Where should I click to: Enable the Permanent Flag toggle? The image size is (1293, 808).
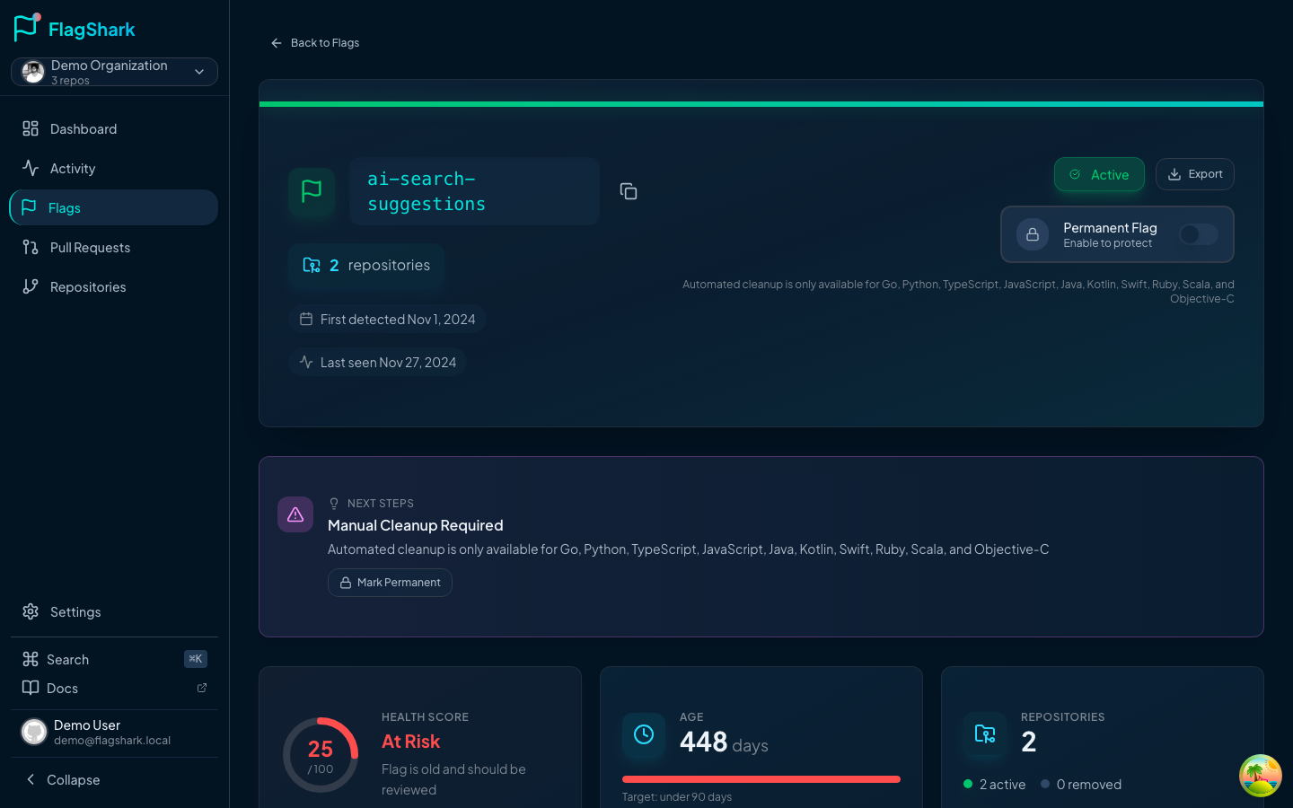[x=1198, y=234]
